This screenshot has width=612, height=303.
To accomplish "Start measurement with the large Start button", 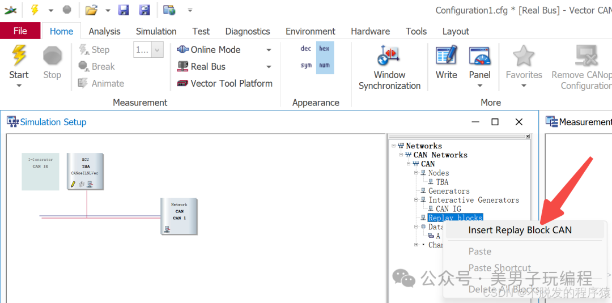I will coord(19,62).
